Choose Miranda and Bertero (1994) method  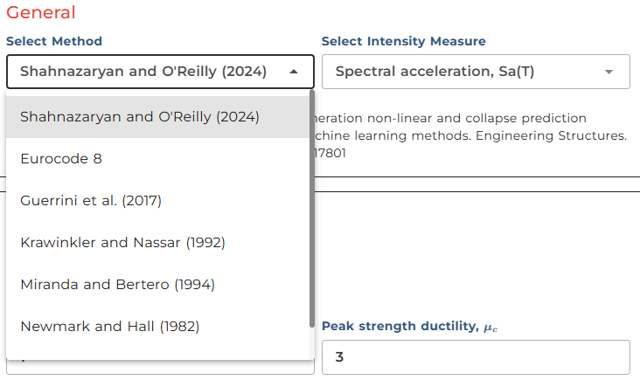(117, 284)
